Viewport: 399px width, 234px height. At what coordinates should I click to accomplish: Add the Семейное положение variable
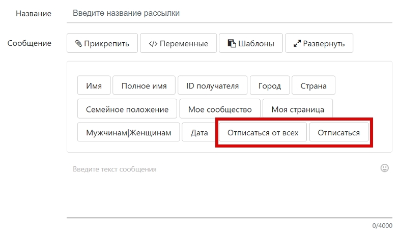click(x=127, y=109)
